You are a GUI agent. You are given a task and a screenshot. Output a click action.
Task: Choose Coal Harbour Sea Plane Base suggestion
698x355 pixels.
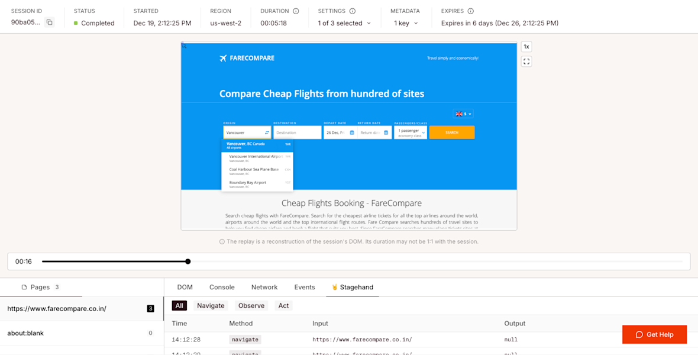point(258,171)
